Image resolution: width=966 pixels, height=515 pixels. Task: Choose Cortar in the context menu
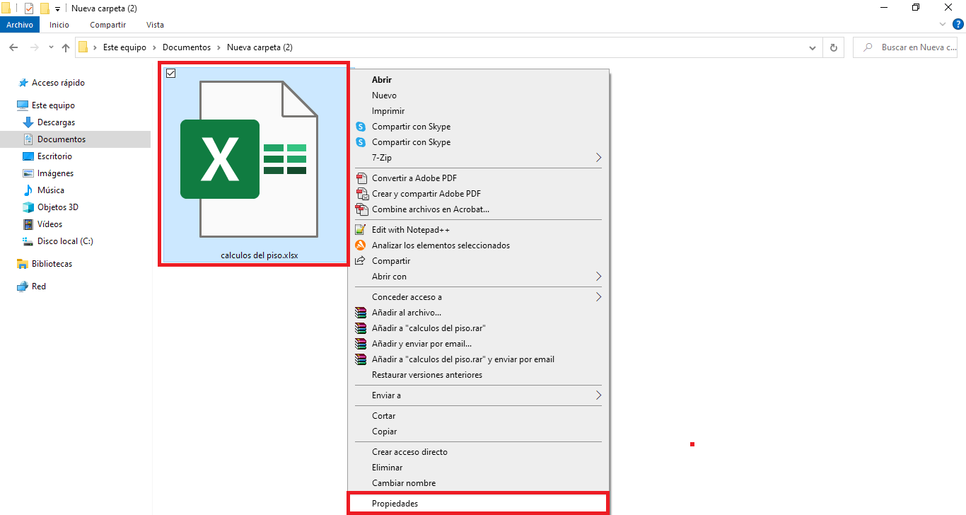478,416
